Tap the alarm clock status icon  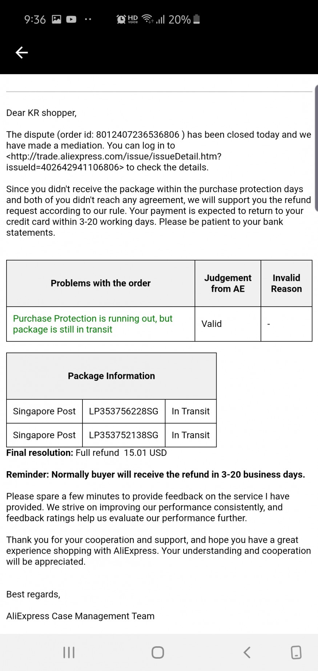tap(121, 19)
